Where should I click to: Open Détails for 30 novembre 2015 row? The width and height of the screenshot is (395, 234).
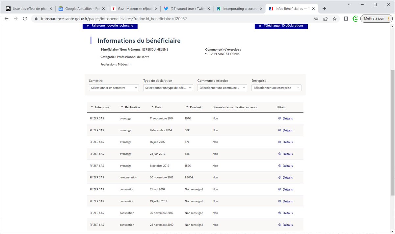click(x=285, y=178)
